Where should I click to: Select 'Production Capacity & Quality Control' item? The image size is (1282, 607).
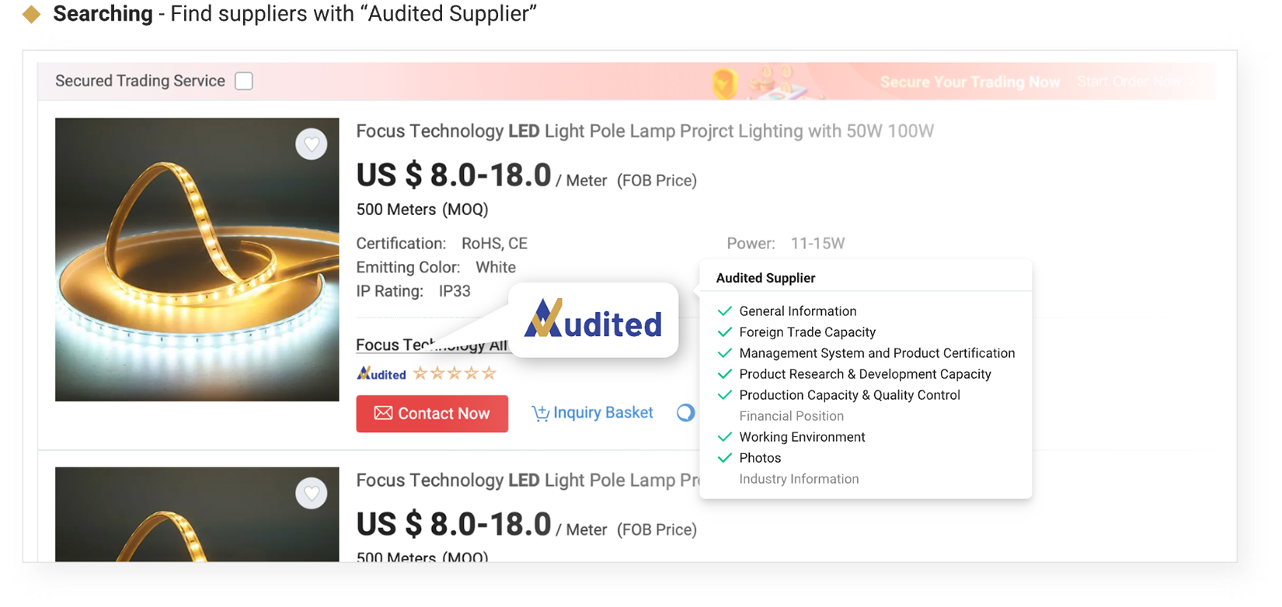click(x=849, y=395)
